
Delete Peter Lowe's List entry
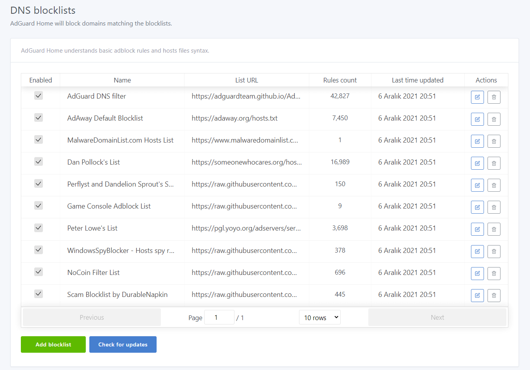pyautogui.click(x=494, y=229)
